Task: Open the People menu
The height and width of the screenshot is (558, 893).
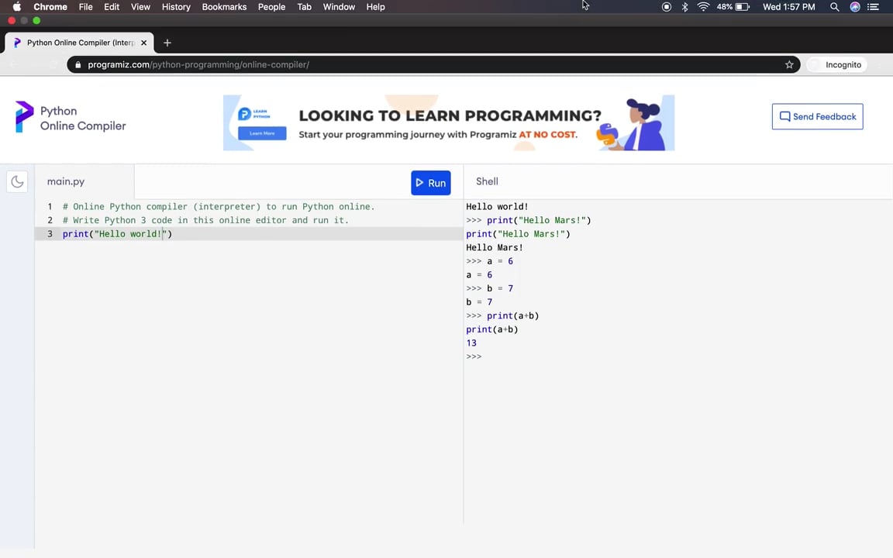Action: tap(271, 7)
